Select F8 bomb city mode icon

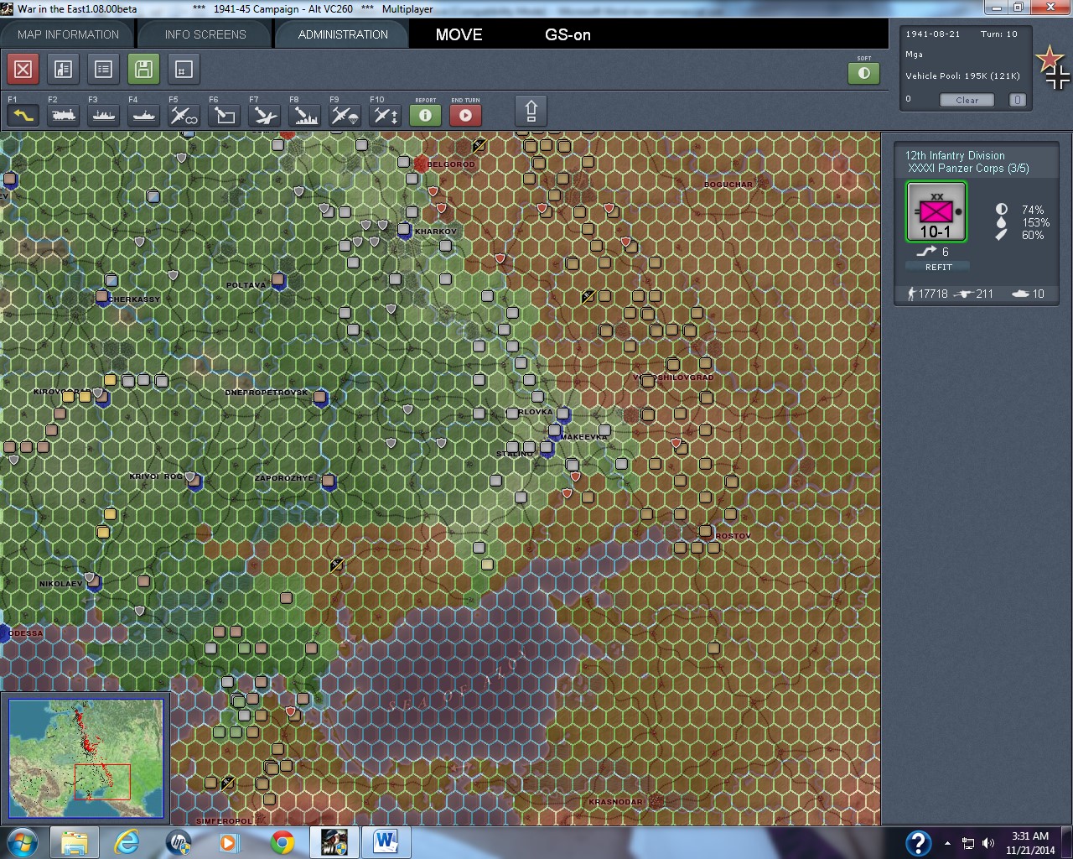pyautogui.click(x=305, y=115)
